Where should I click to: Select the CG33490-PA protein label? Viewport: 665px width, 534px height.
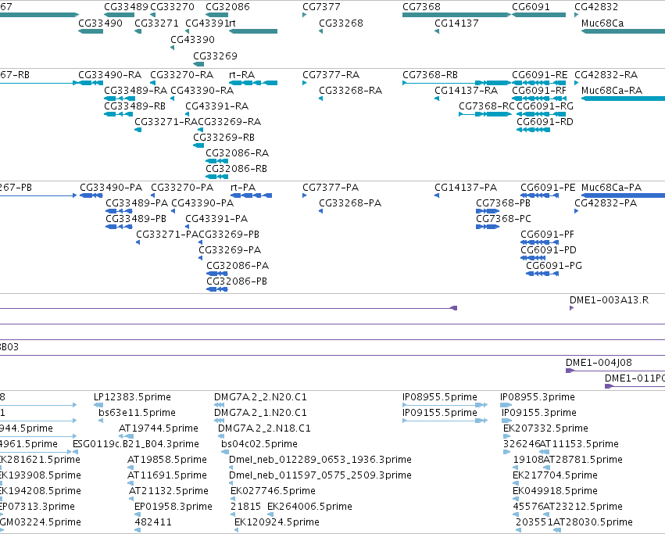coord(111,188)
